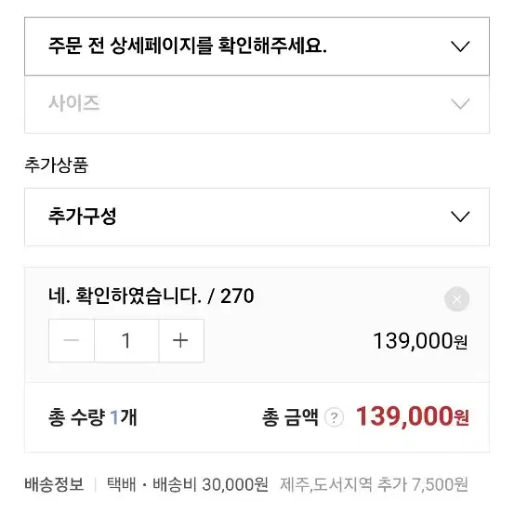
Task: Click the 배송정보 label
Action: point(54,484)
